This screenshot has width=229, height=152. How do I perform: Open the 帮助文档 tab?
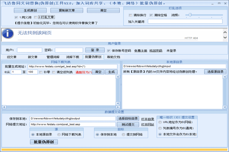point(113,57)
